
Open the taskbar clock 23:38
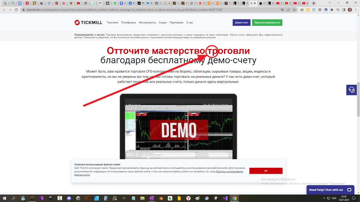coord(344,198)
